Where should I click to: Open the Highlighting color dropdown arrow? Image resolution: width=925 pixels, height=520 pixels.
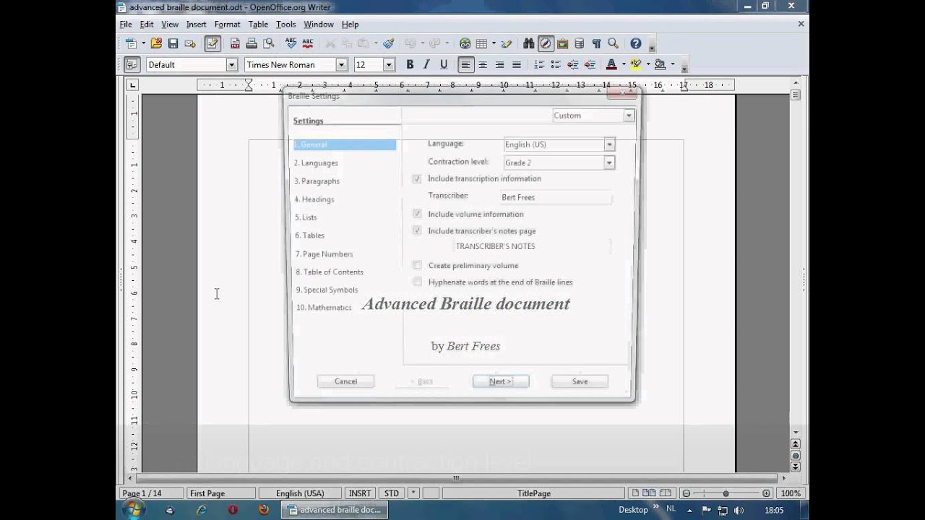(647, 64)
